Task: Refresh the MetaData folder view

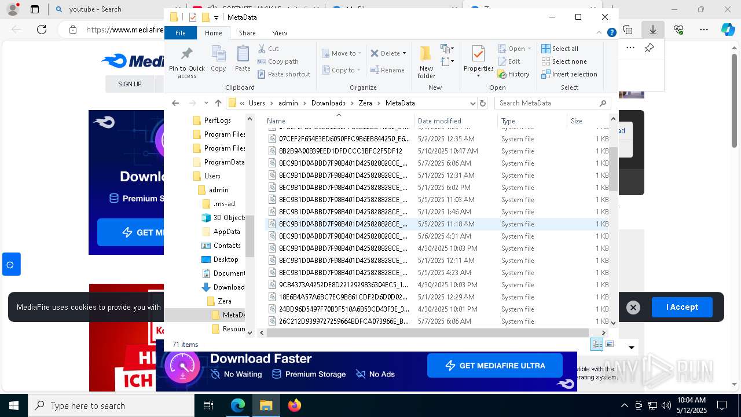Action: pos(483,103)
